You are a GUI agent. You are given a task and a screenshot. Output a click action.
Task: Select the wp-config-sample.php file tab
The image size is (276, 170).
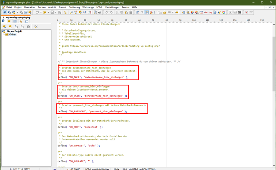[16, 18]
